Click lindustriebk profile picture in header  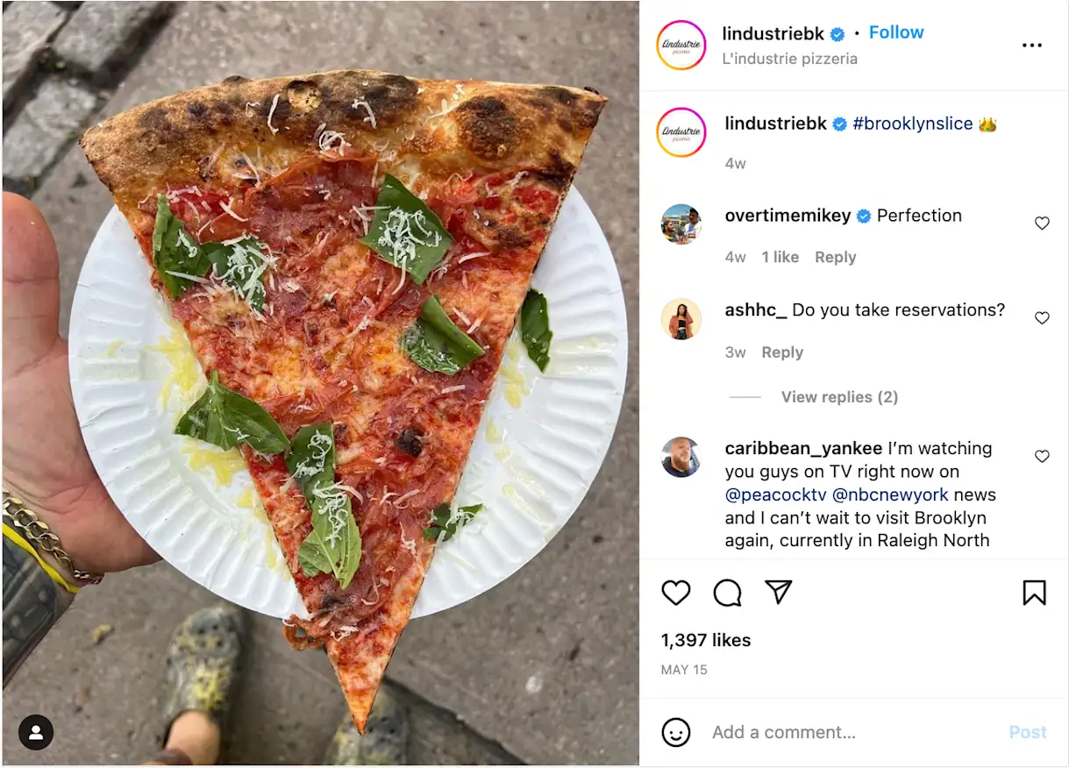681,46
